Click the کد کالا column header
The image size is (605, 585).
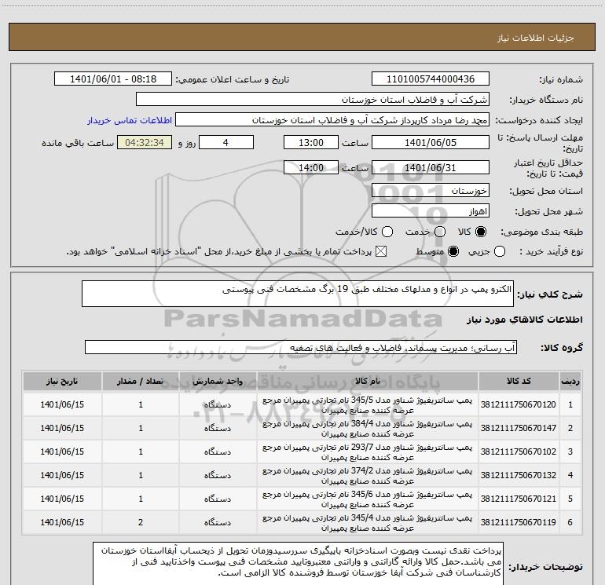519,382
